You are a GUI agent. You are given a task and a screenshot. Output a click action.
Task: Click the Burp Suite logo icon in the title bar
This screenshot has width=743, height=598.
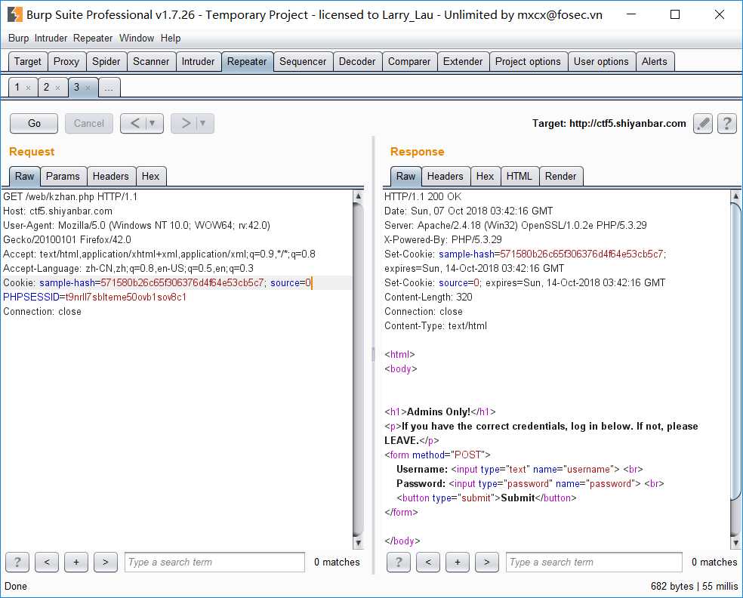(14, 14)
